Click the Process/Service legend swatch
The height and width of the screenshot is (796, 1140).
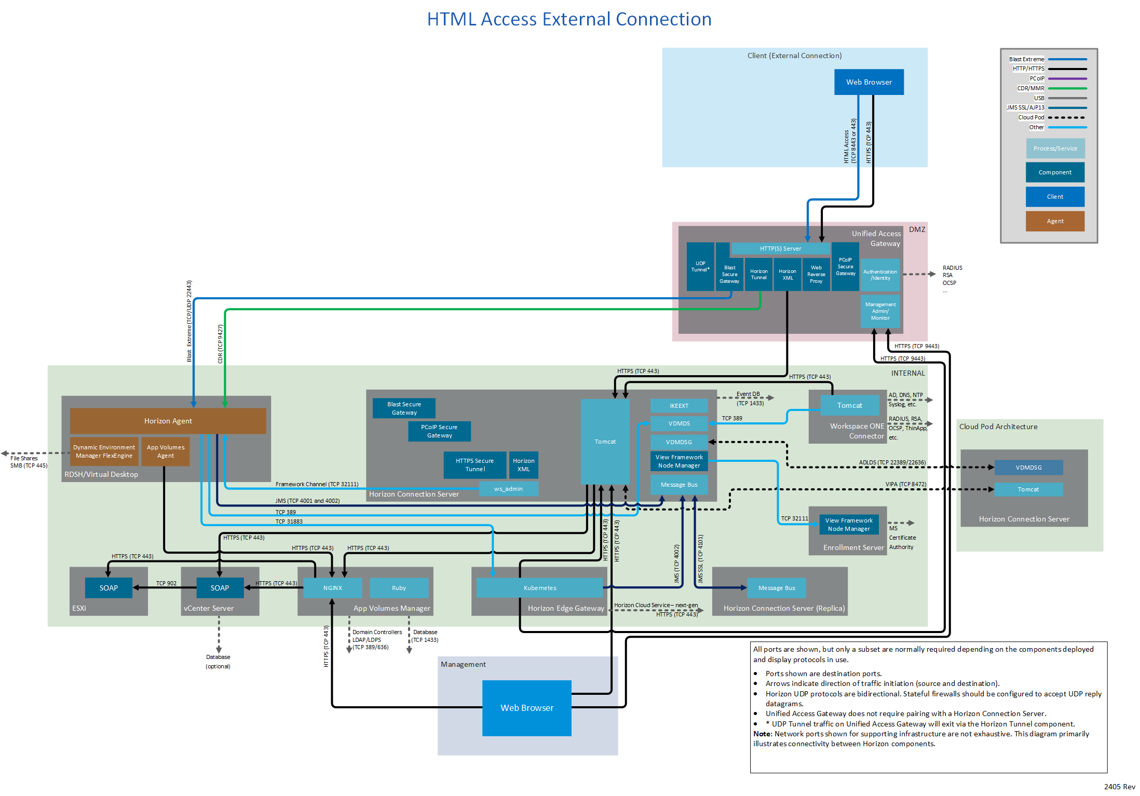click(1055, 148)
